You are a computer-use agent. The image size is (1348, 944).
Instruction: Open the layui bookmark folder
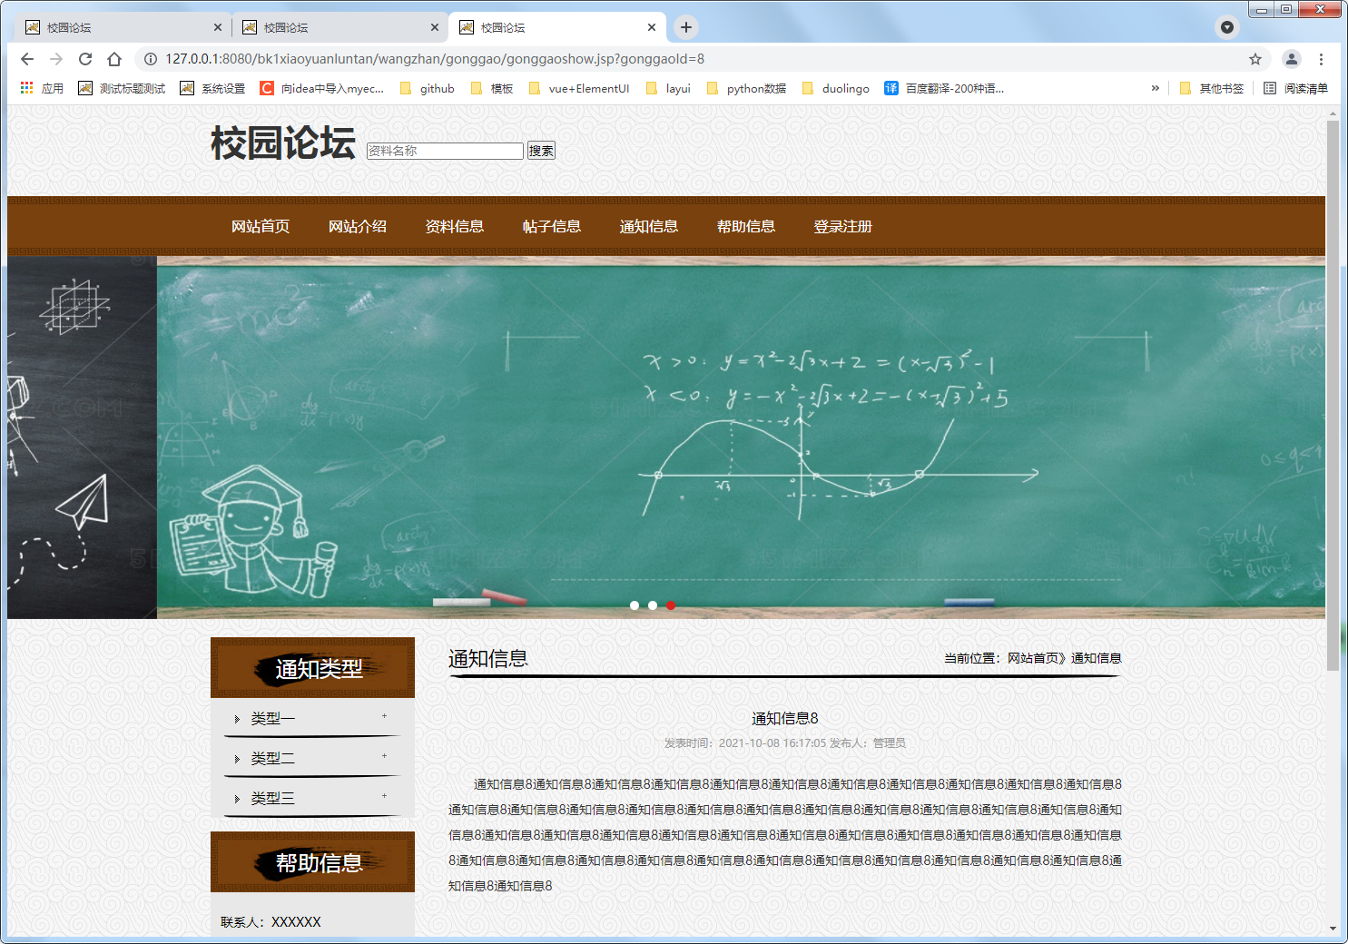(x=668, y=88)
